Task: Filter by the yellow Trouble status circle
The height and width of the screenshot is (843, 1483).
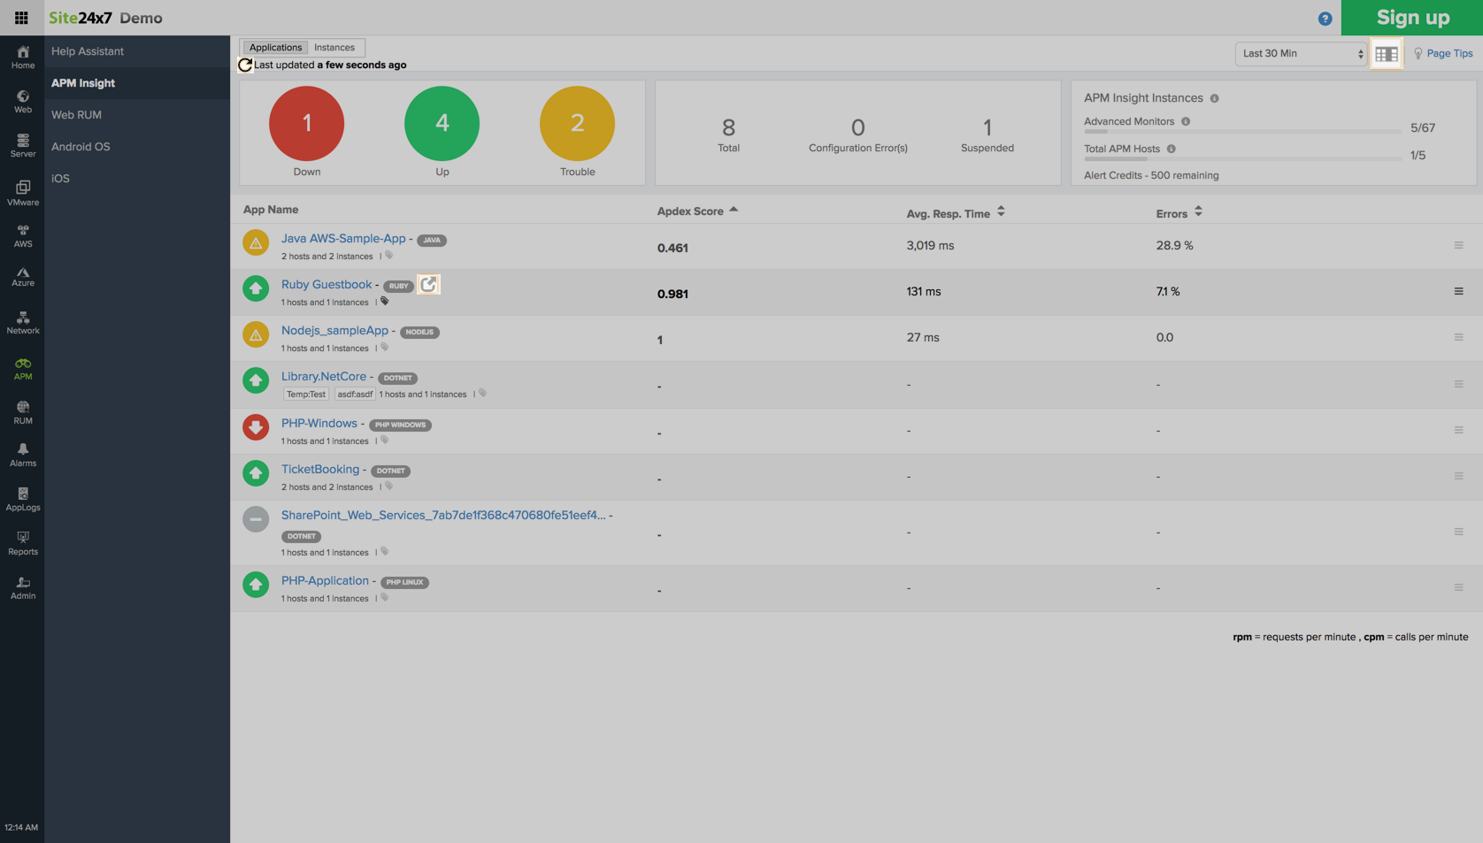Action: coord(577,124)
